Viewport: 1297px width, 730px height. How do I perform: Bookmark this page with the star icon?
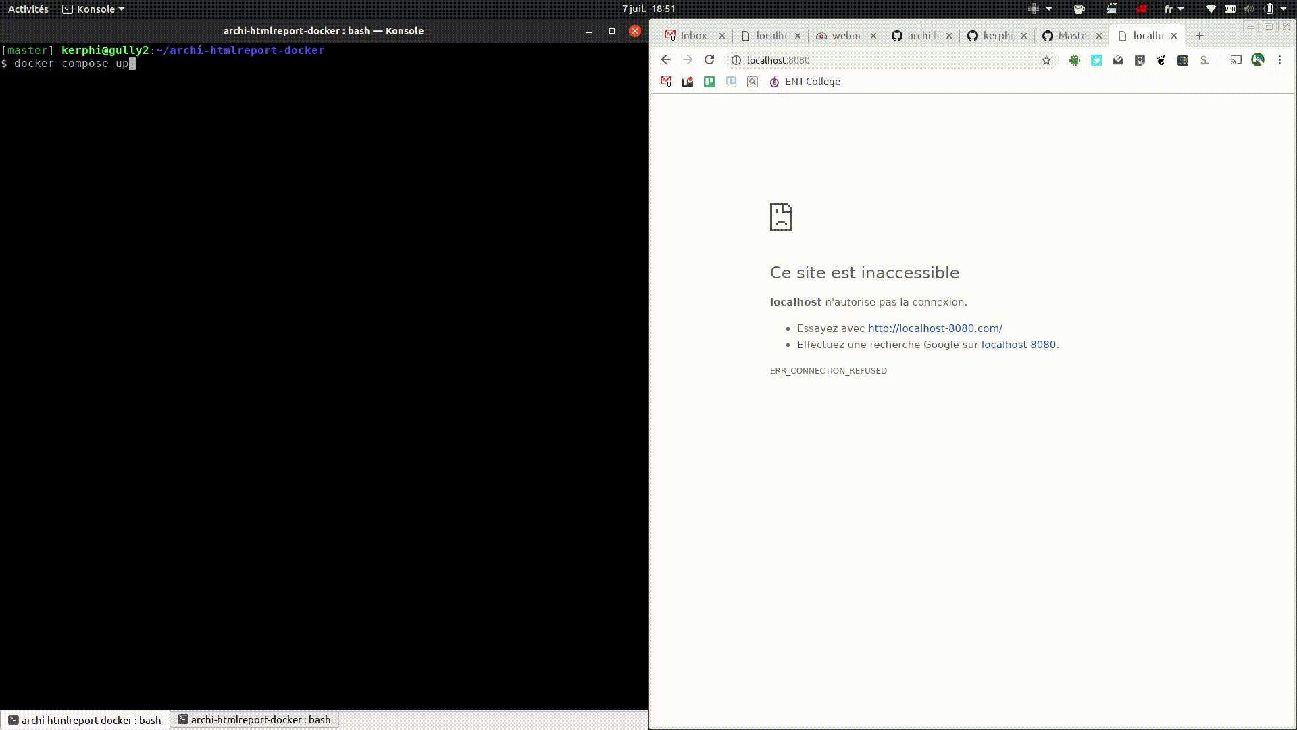click(1046, 60)
